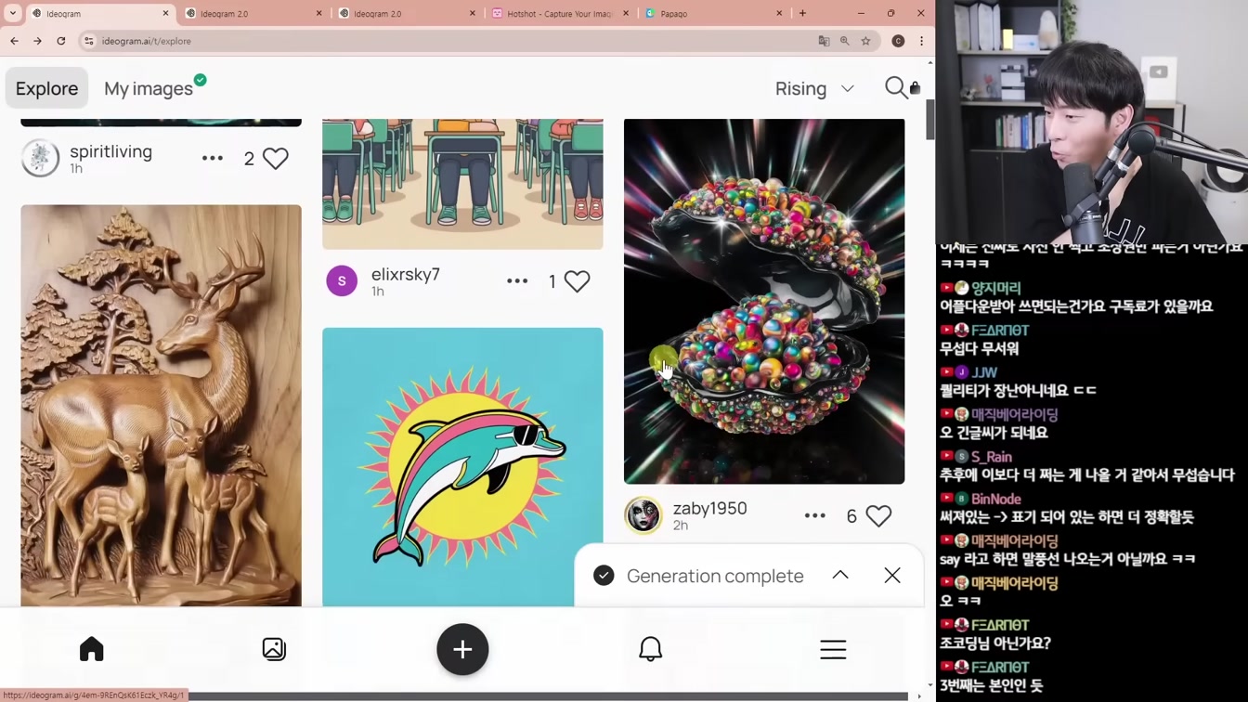
Task: Go back in browser history
Action: click(x=14, y=41)
